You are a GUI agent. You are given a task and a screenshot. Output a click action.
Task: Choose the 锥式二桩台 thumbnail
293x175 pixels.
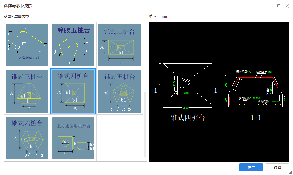(x=120, y=45)
